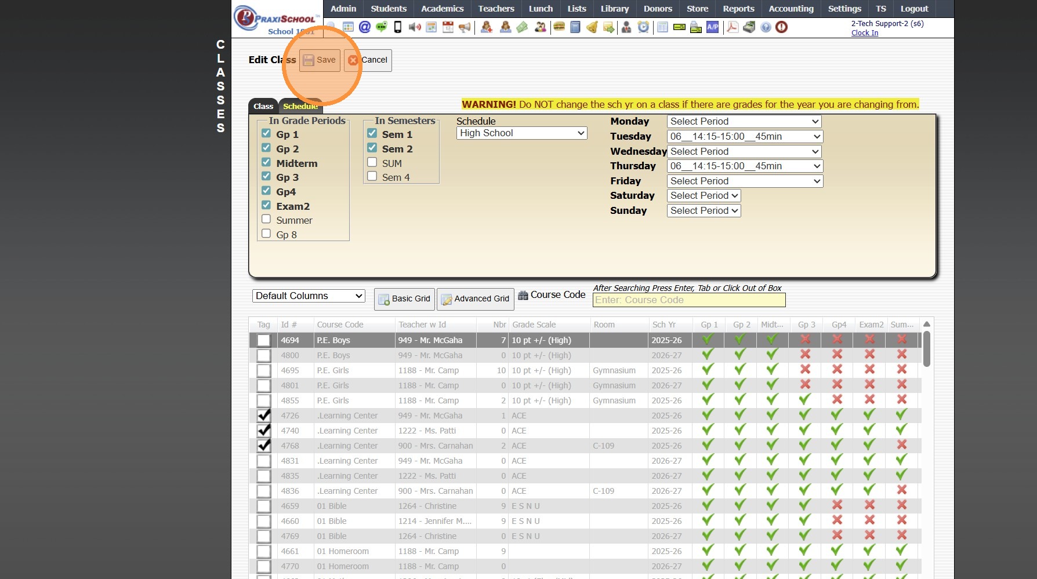Enable the Summer grade period checkbox

coord(266,219)
